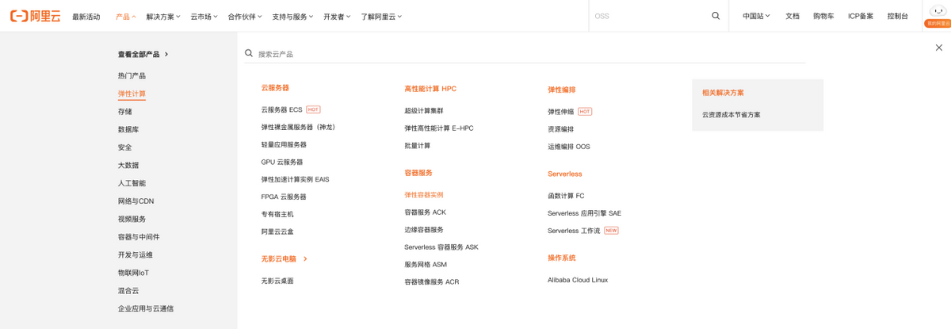Select 混合云 category
Image resolution: width=951 pixels, height=329 pixels.
(128, 291)
